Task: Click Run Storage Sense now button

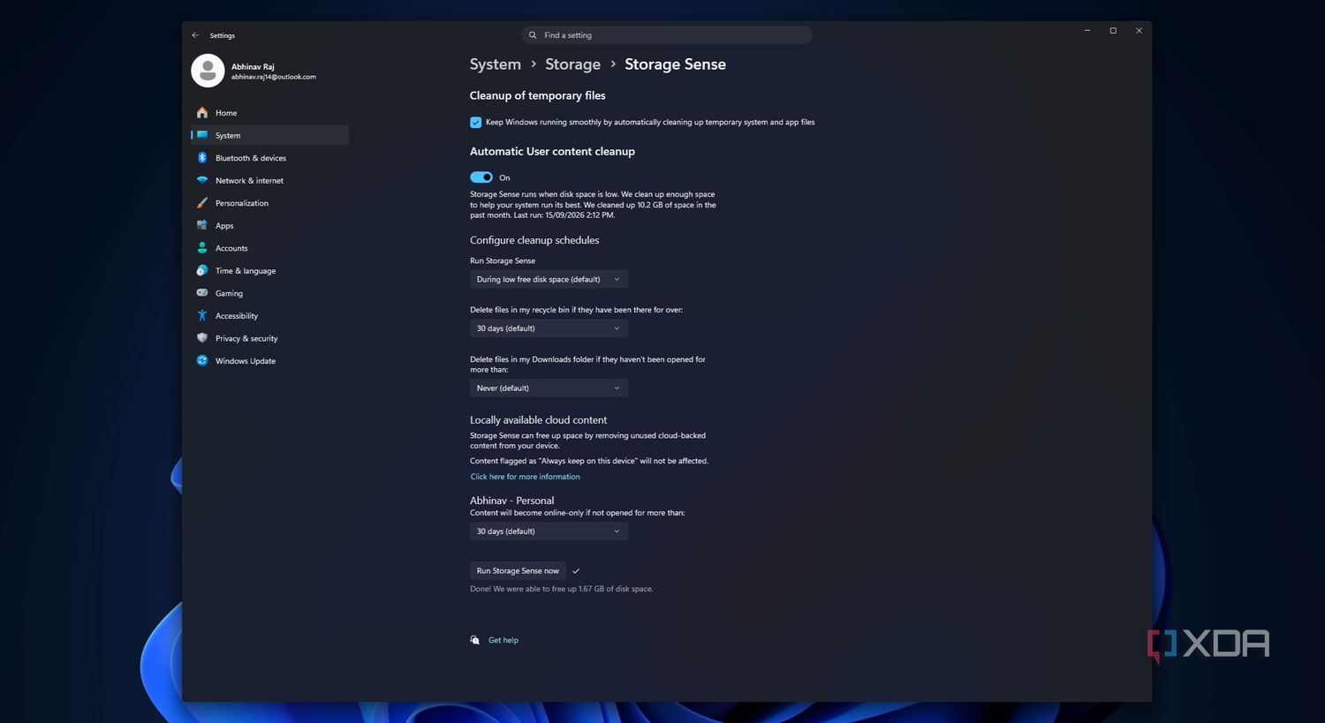Action: pos(518,571)
